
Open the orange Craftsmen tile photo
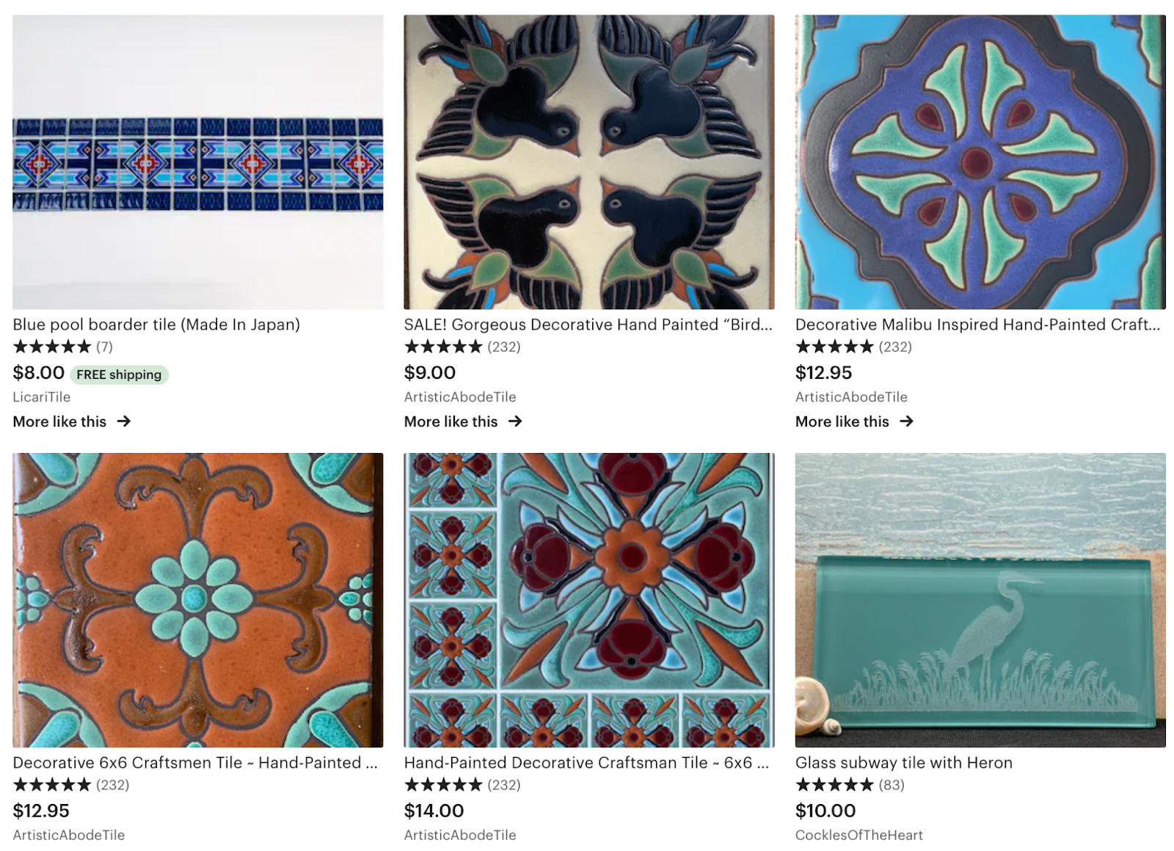[x=198, y=600]
